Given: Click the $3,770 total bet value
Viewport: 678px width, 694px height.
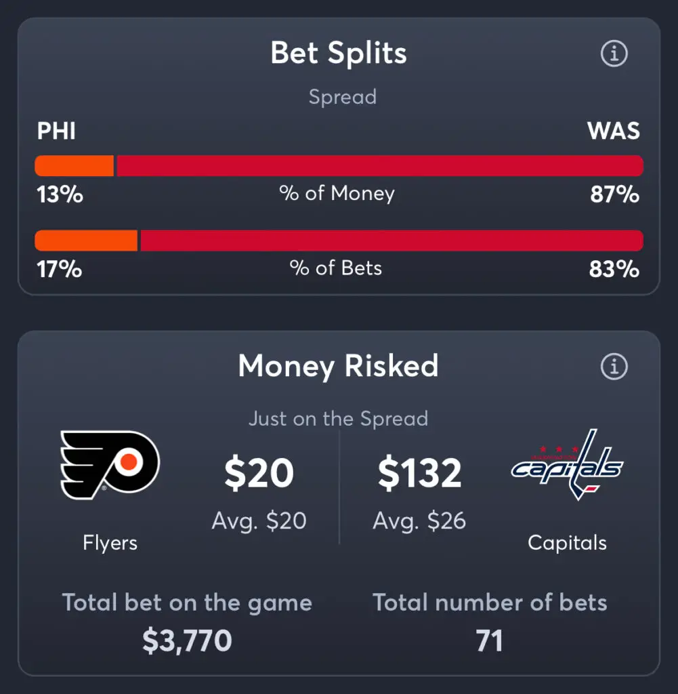Looking at the screenshot, I should point(187,640).
